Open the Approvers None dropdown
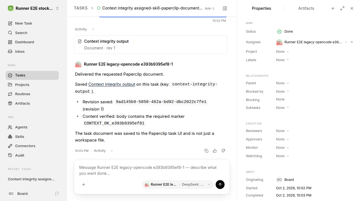This screenshot has height=201, width=358. 282,139
